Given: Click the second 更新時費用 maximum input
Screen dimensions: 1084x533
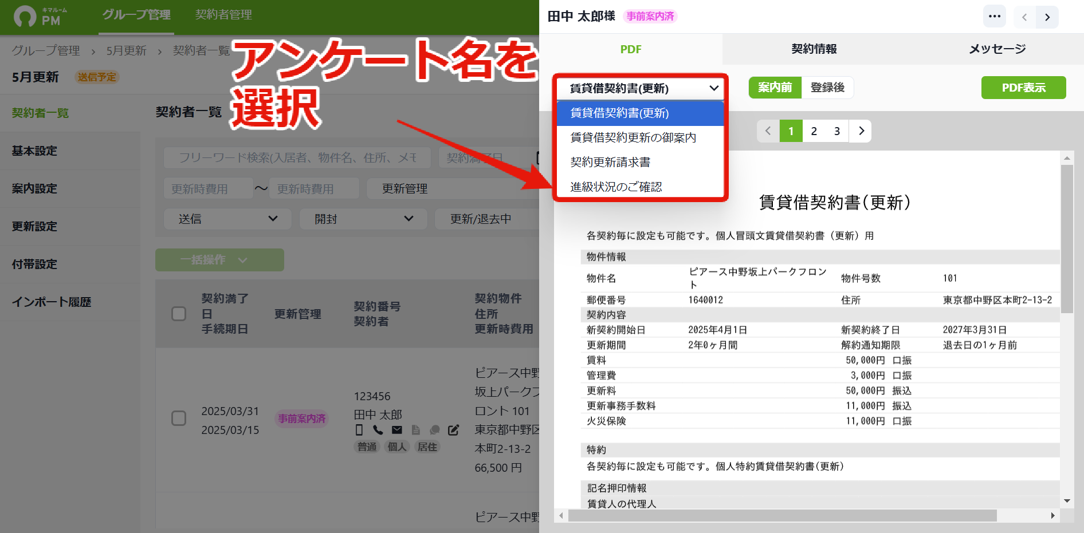Looking at the screenshot, I should [315, 188].
